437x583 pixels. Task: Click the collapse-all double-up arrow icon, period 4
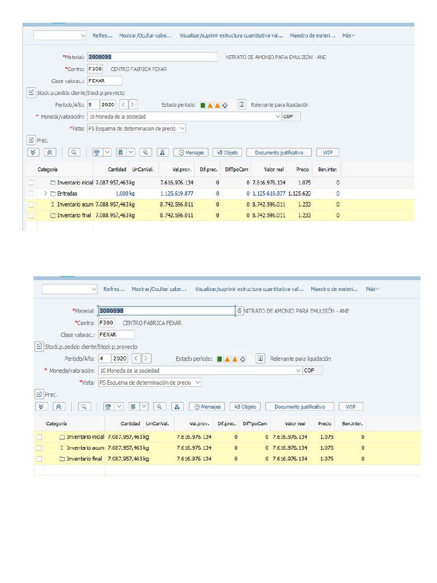(59, 407)
